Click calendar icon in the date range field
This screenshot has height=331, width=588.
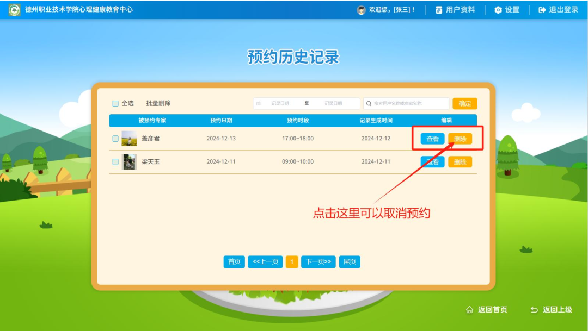pos(259,104)
